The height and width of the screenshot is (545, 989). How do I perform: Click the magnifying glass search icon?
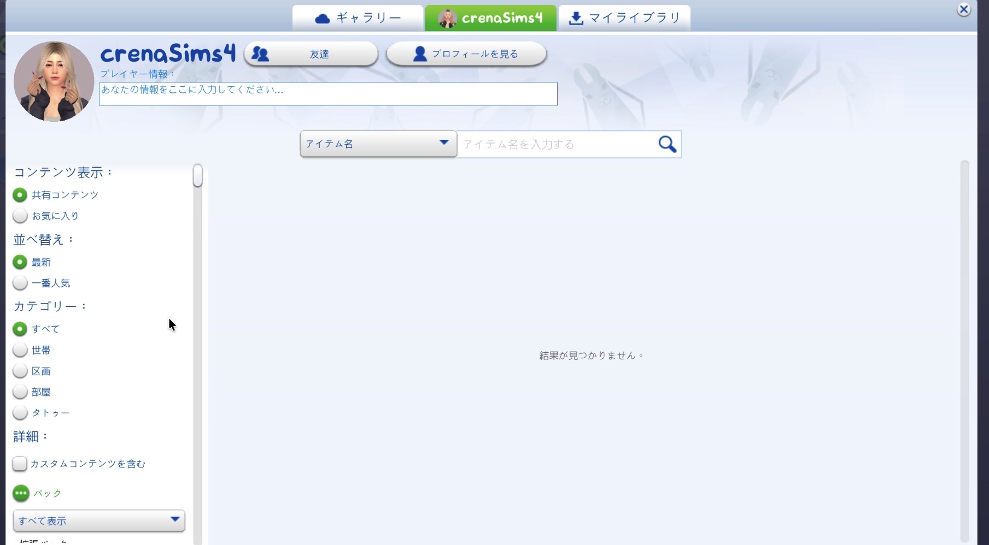coord(667,144)
